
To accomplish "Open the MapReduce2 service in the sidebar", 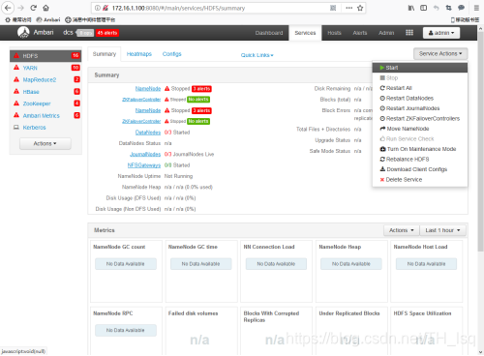I will tap(40, 80).
